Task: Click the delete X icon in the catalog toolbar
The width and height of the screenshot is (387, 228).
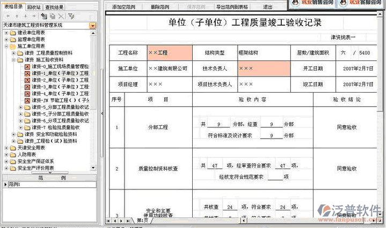Action: pos(61,17)
